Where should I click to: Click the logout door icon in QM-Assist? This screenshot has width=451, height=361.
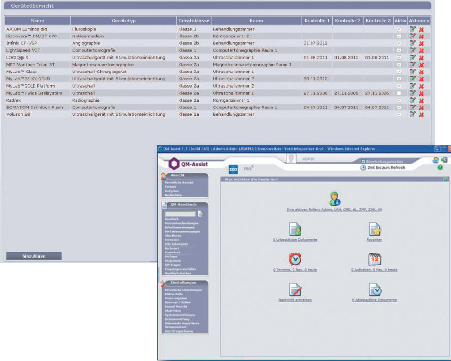444,160
